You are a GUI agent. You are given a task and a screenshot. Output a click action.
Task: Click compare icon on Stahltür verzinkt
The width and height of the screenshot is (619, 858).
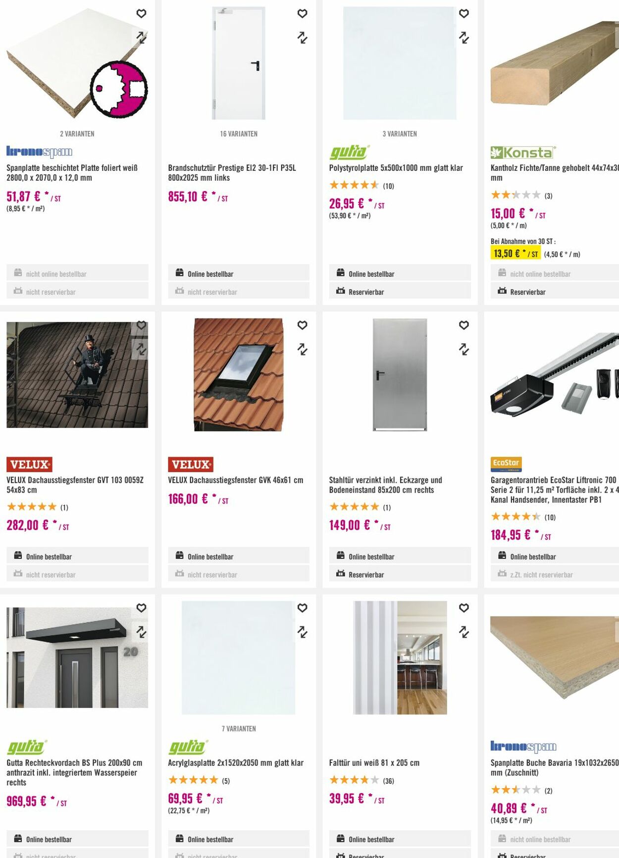coord(464,350)
